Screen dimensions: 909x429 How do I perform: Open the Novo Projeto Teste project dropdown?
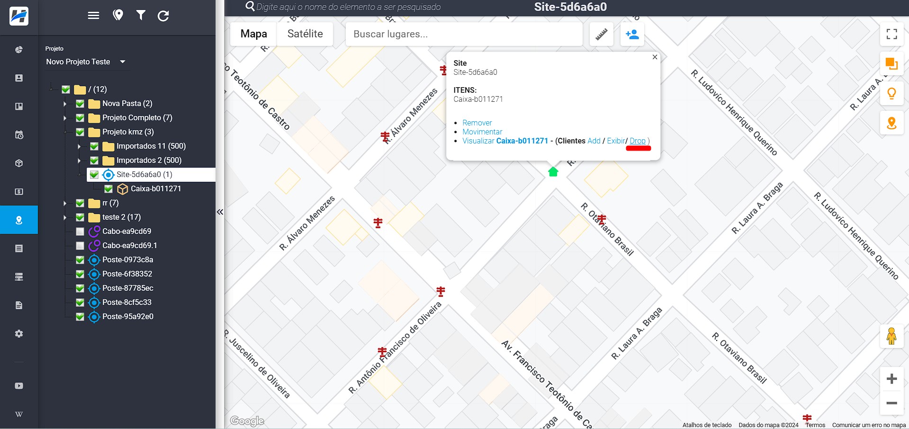86,62
